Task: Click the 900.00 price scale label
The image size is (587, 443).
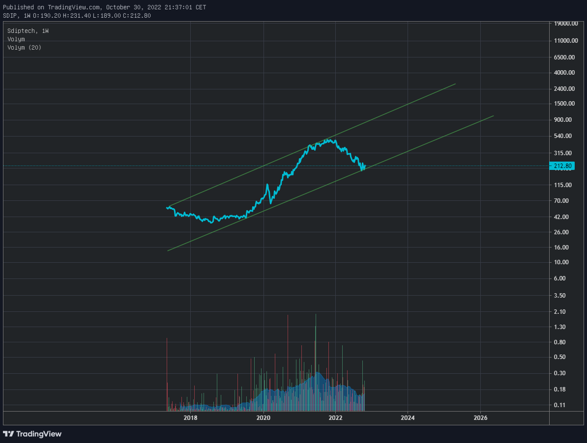Action: point(563,120)
